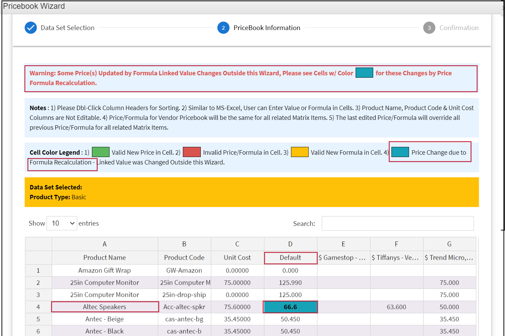This screenshot has width=505, height=336.
Task: Click the Altec Speakers product name cell
Action: [x=105, y=307]
